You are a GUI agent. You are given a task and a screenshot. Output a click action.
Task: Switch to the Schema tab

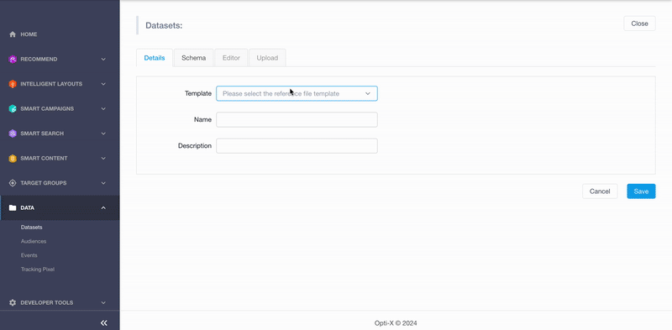[194, 58]
